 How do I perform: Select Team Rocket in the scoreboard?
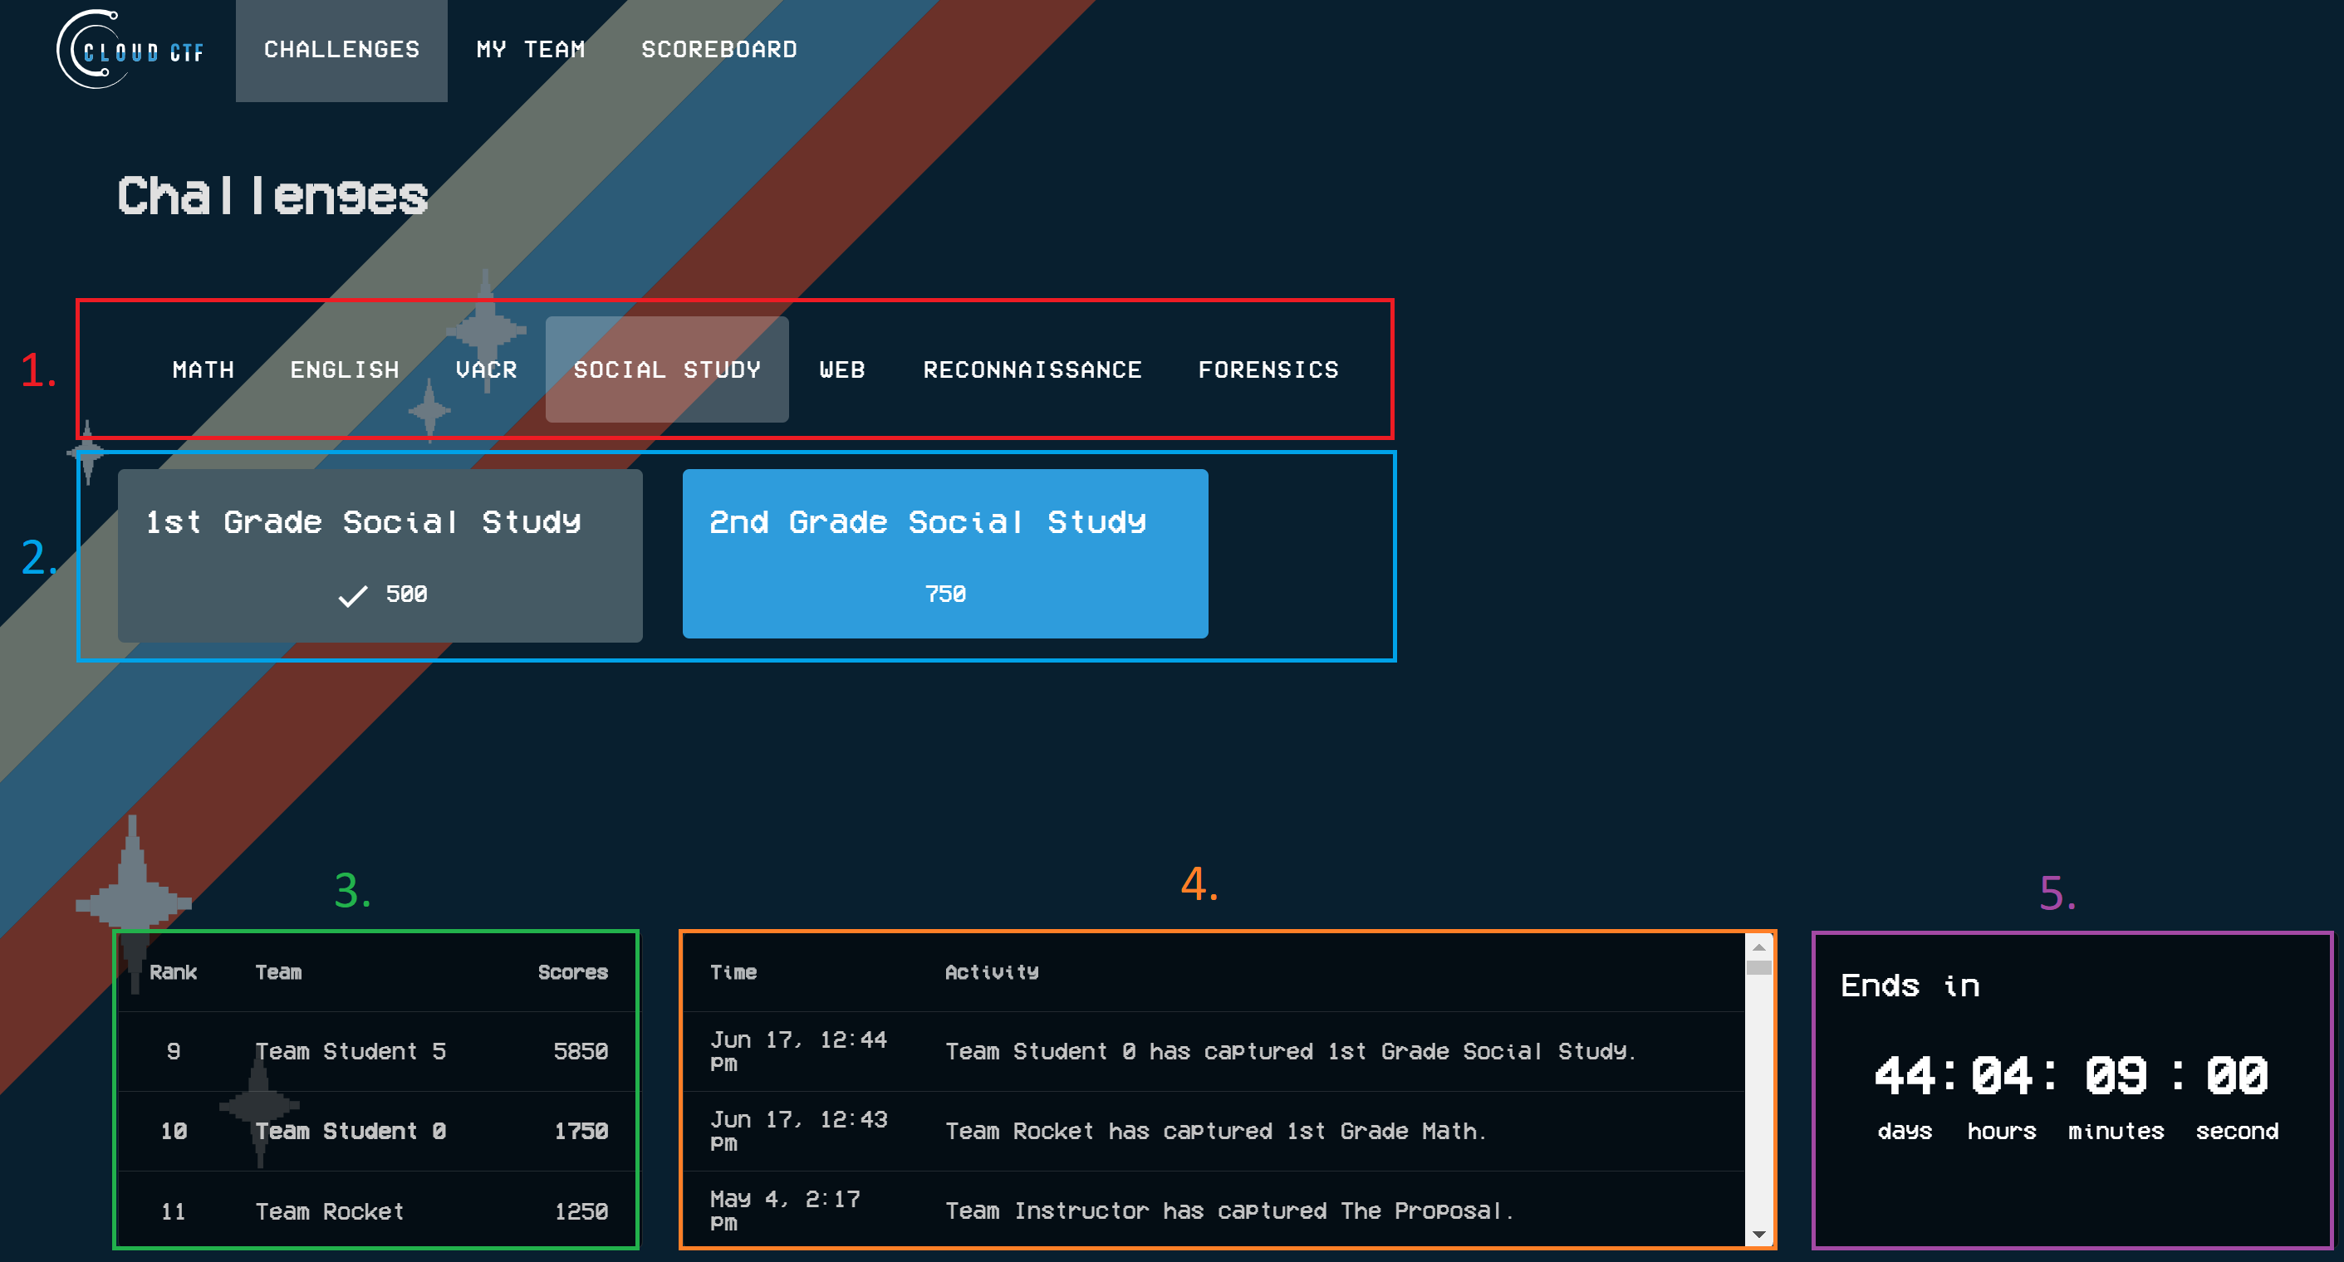pyautogui.click(x=375, y=1211)
